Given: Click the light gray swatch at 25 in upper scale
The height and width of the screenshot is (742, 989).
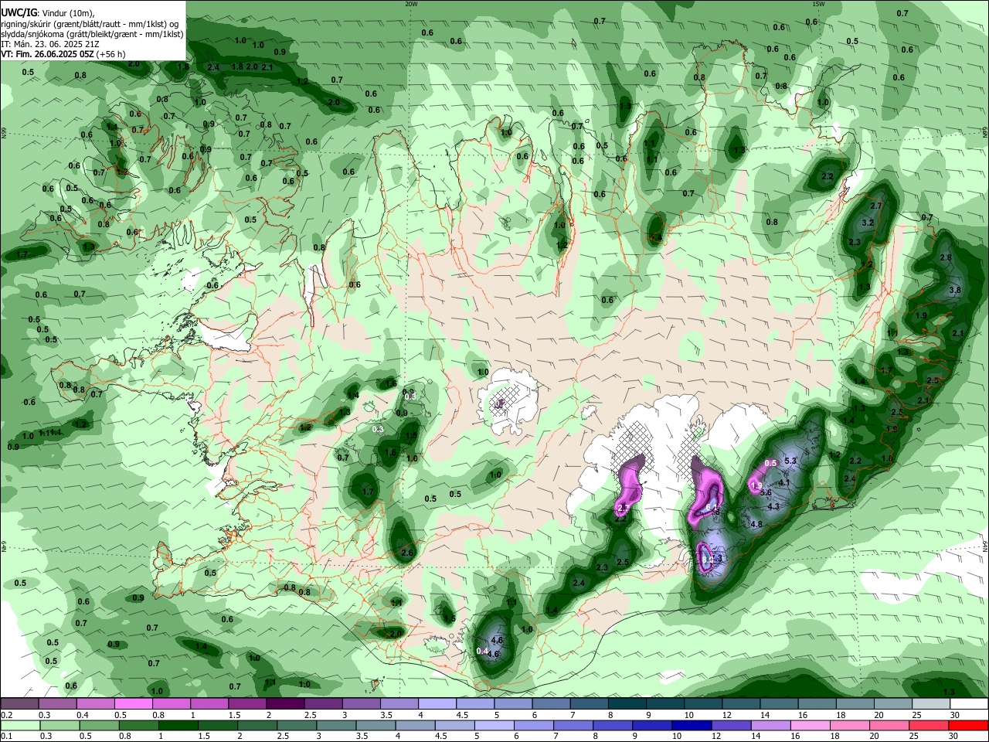Looking at the screenshot, I should pyautogui.click(x=931, y=703).
